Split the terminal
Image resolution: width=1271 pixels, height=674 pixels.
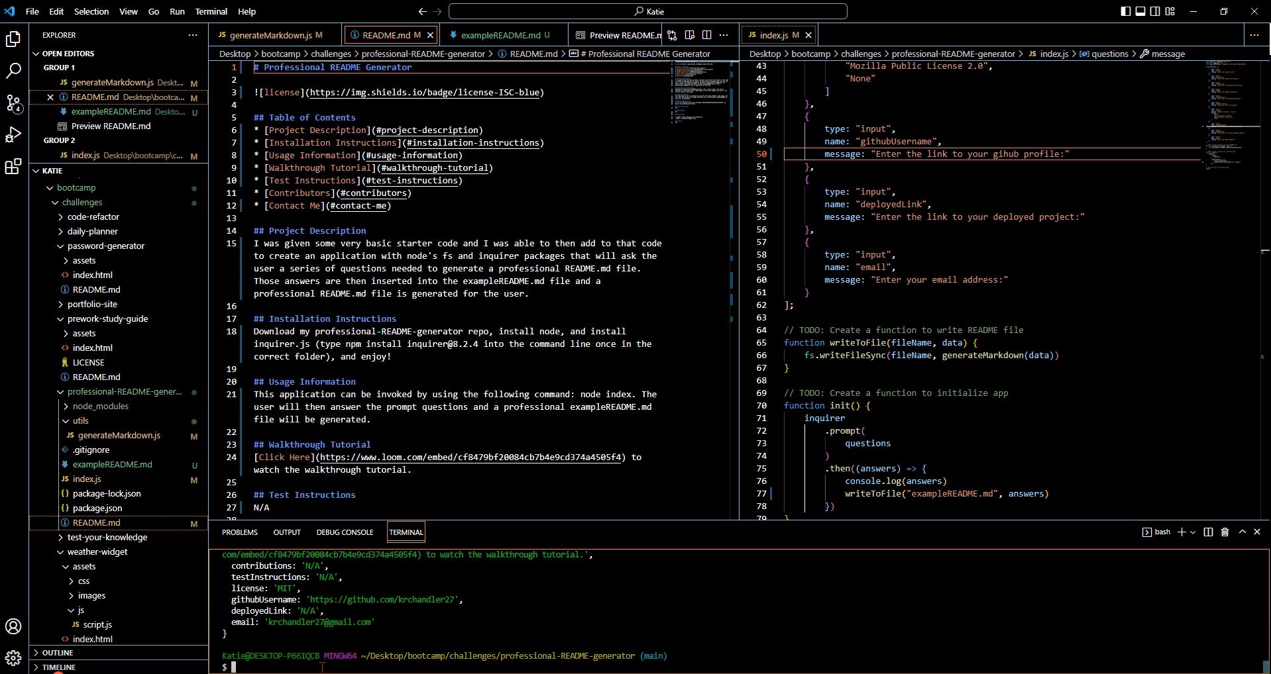(1207, 532)
